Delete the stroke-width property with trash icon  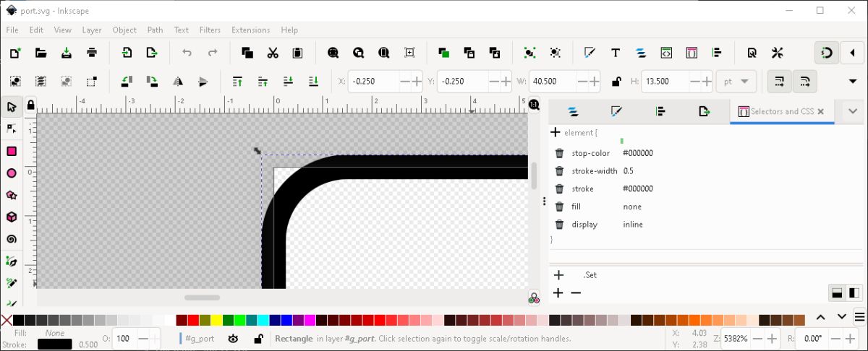559,171
